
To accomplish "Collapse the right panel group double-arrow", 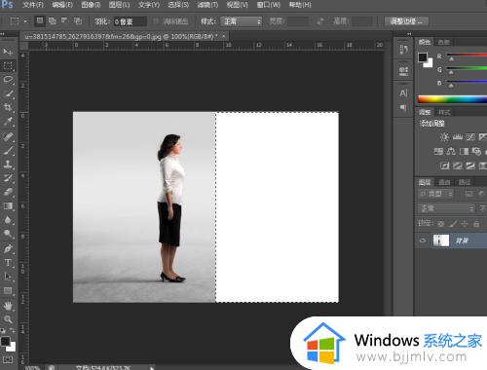I will coord(409,34).
